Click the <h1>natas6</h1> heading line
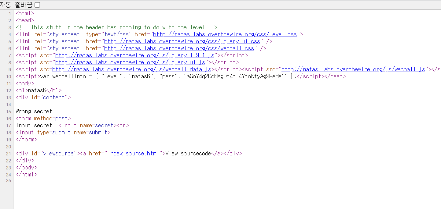 click(39, 90)
